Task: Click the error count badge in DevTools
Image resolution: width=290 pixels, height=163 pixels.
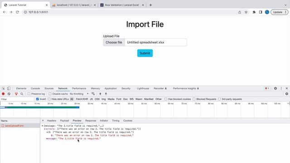Action: tap(267, 88)
